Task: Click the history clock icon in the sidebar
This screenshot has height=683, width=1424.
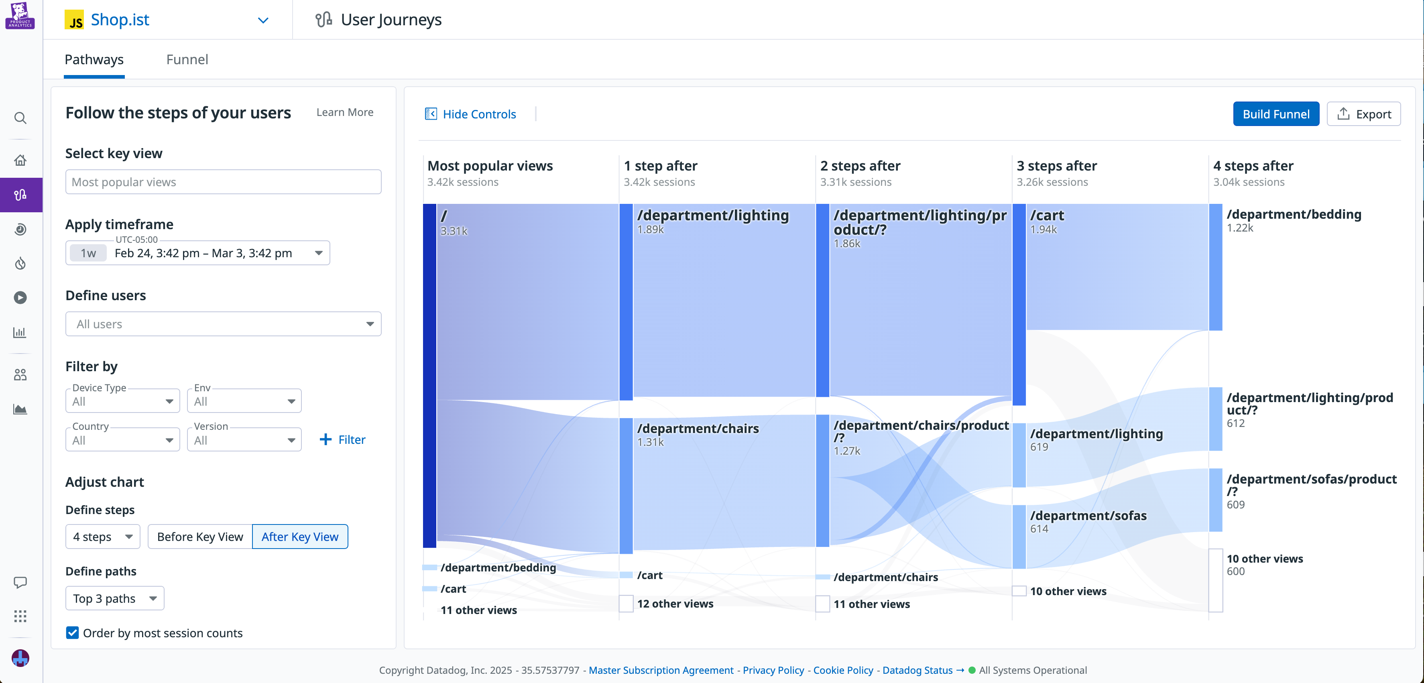Action: 20,229
